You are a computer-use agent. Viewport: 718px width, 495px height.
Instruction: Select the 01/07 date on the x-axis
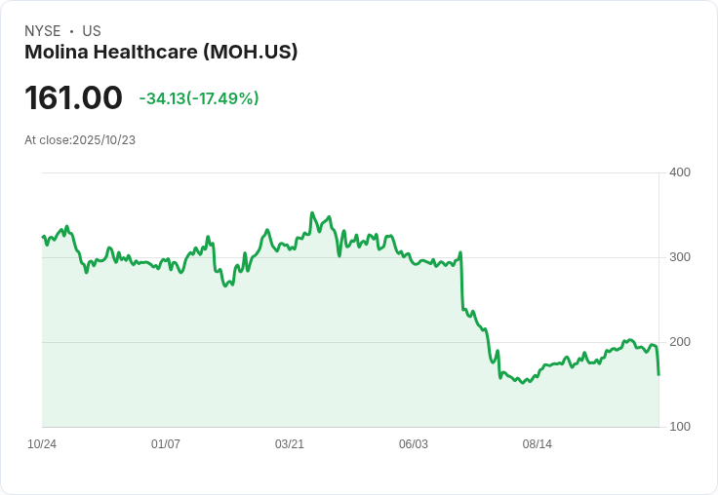pyautogui.click(x=166, y=444)
